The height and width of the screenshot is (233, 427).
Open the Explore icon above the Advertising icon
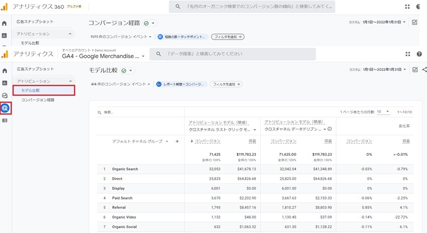tap(5, 95)
